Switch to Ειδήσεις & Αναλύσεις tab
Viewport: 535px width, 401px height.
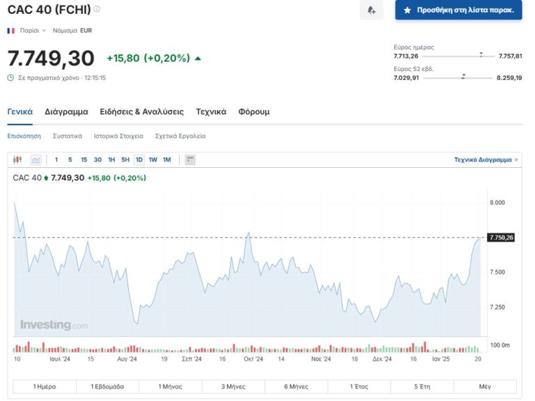141,112
